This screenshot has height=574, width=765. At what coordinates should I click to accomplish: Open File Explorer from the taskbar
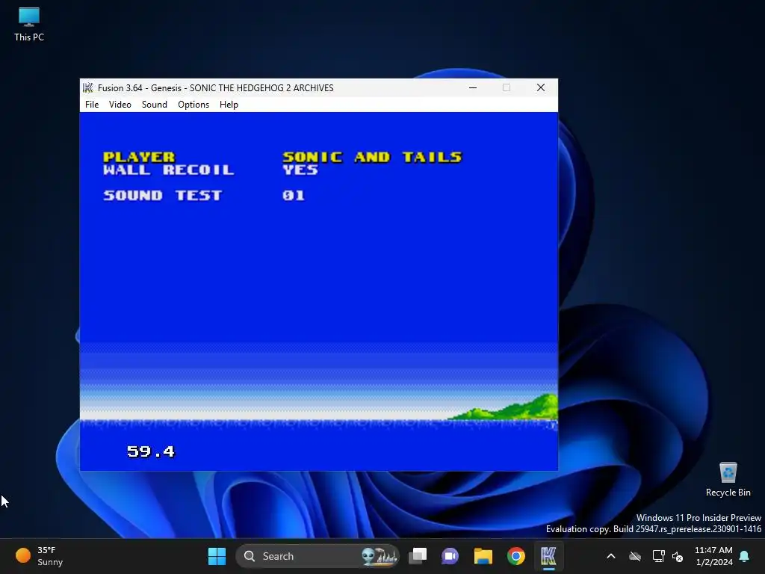coord(483,556)
